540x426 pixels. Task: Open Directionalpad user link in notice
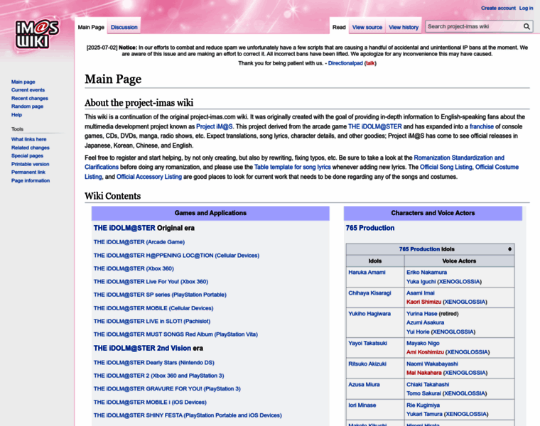pos(345,63)
